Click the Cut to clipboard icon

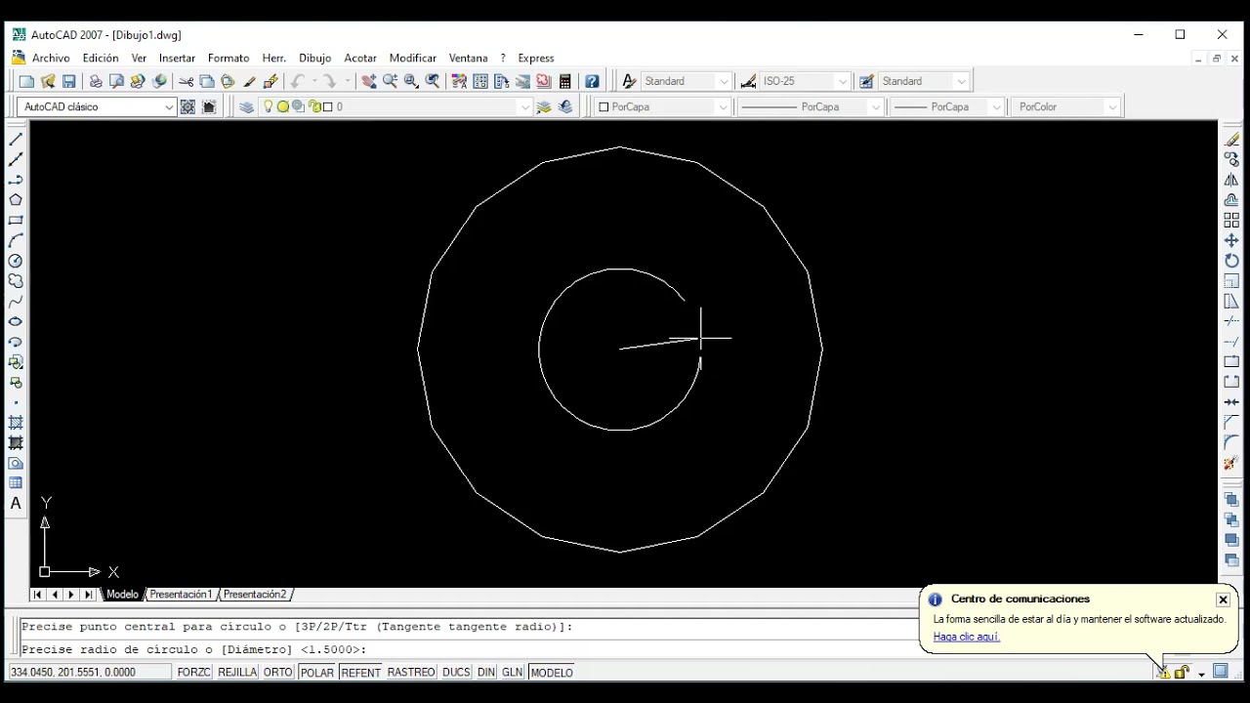pos(186,81)
